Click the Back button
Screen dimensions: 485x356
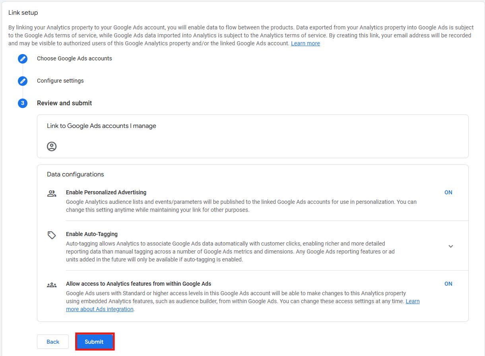53,342
